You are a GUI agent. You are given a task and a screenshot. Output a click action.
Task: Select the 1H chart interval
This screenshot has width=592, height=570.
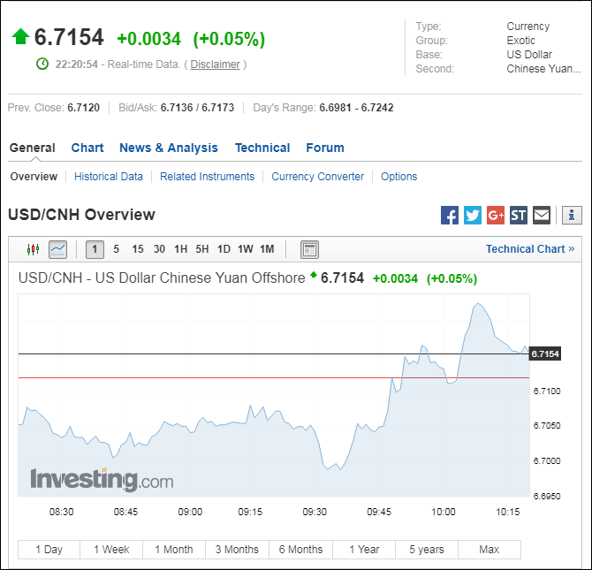point(180,249)
